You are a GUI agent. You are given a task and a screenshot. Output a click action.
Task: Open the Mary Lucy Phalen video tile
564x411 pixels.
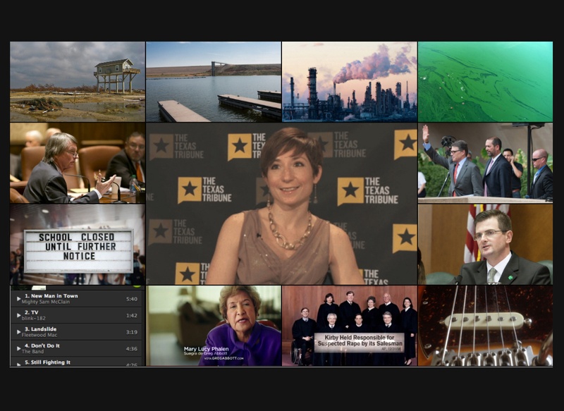pyautogui.click(x=214, y=326)
